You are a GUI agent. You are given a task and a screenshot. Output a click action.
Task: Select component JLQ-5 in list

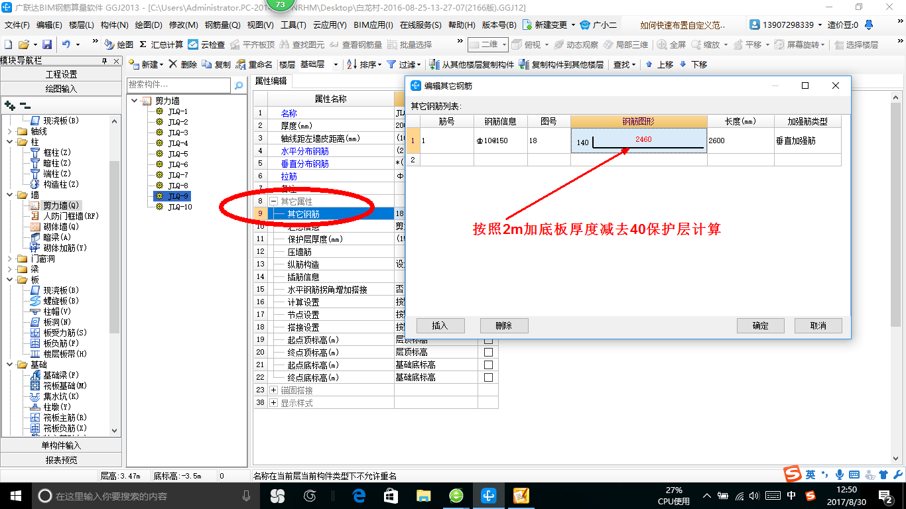178,154
